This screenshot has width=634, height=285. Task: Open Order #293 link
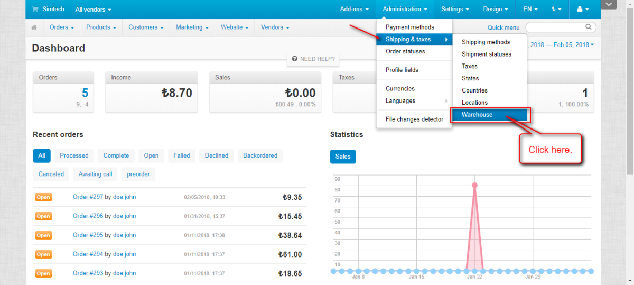pos(88,273)
